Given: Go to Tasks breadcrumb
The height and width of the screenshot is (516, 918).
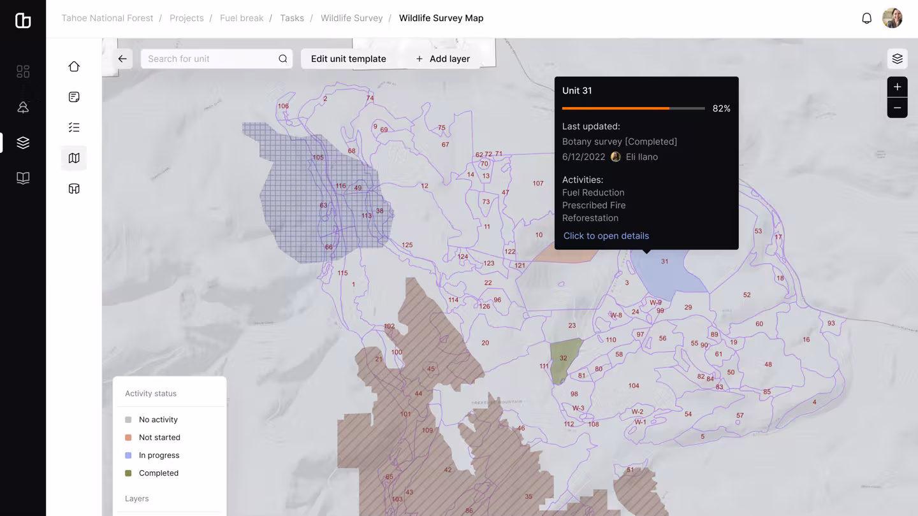Looking at the screenshot, I should point(292,18).
